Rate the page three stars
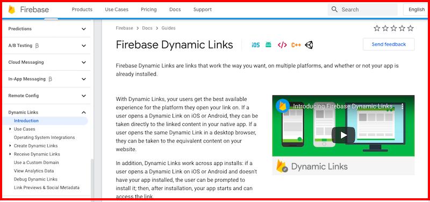This screenshot has height=202, width=430. click(394, 28)
